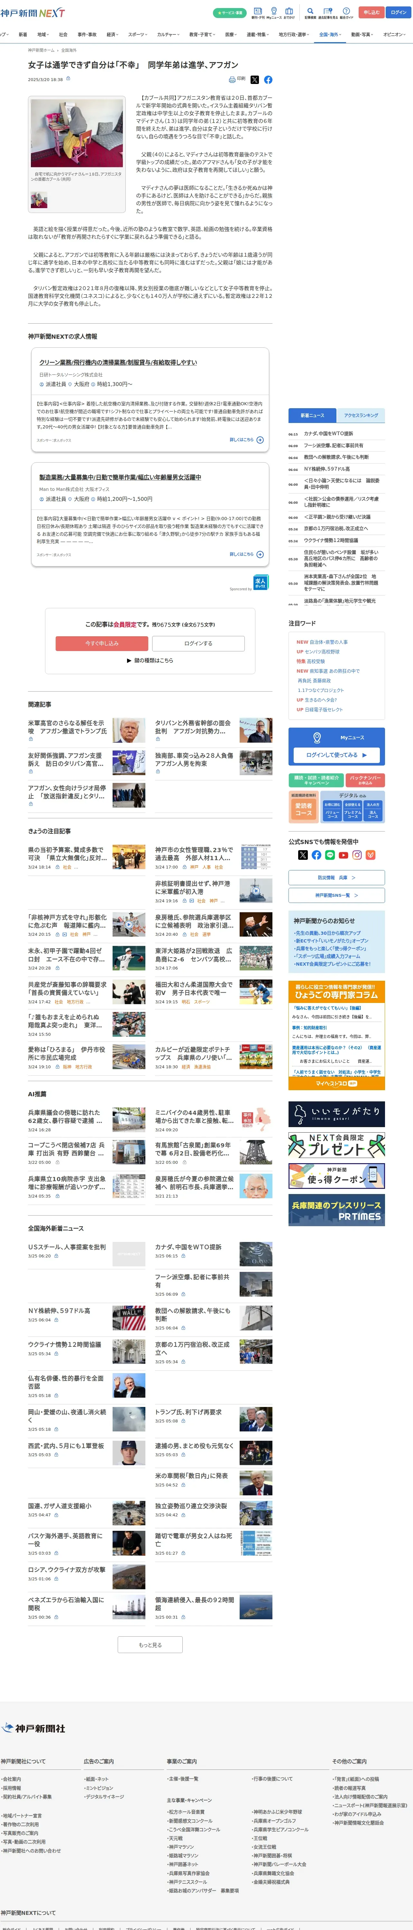Expand 連載・特集 menu in navigation
Image resolution: width=413 pixels, height=1930 pixels.
pos(258,34)
